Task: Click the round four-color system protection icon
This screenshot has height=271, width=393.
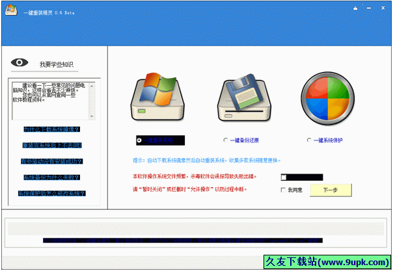Action: coord(327,99)
